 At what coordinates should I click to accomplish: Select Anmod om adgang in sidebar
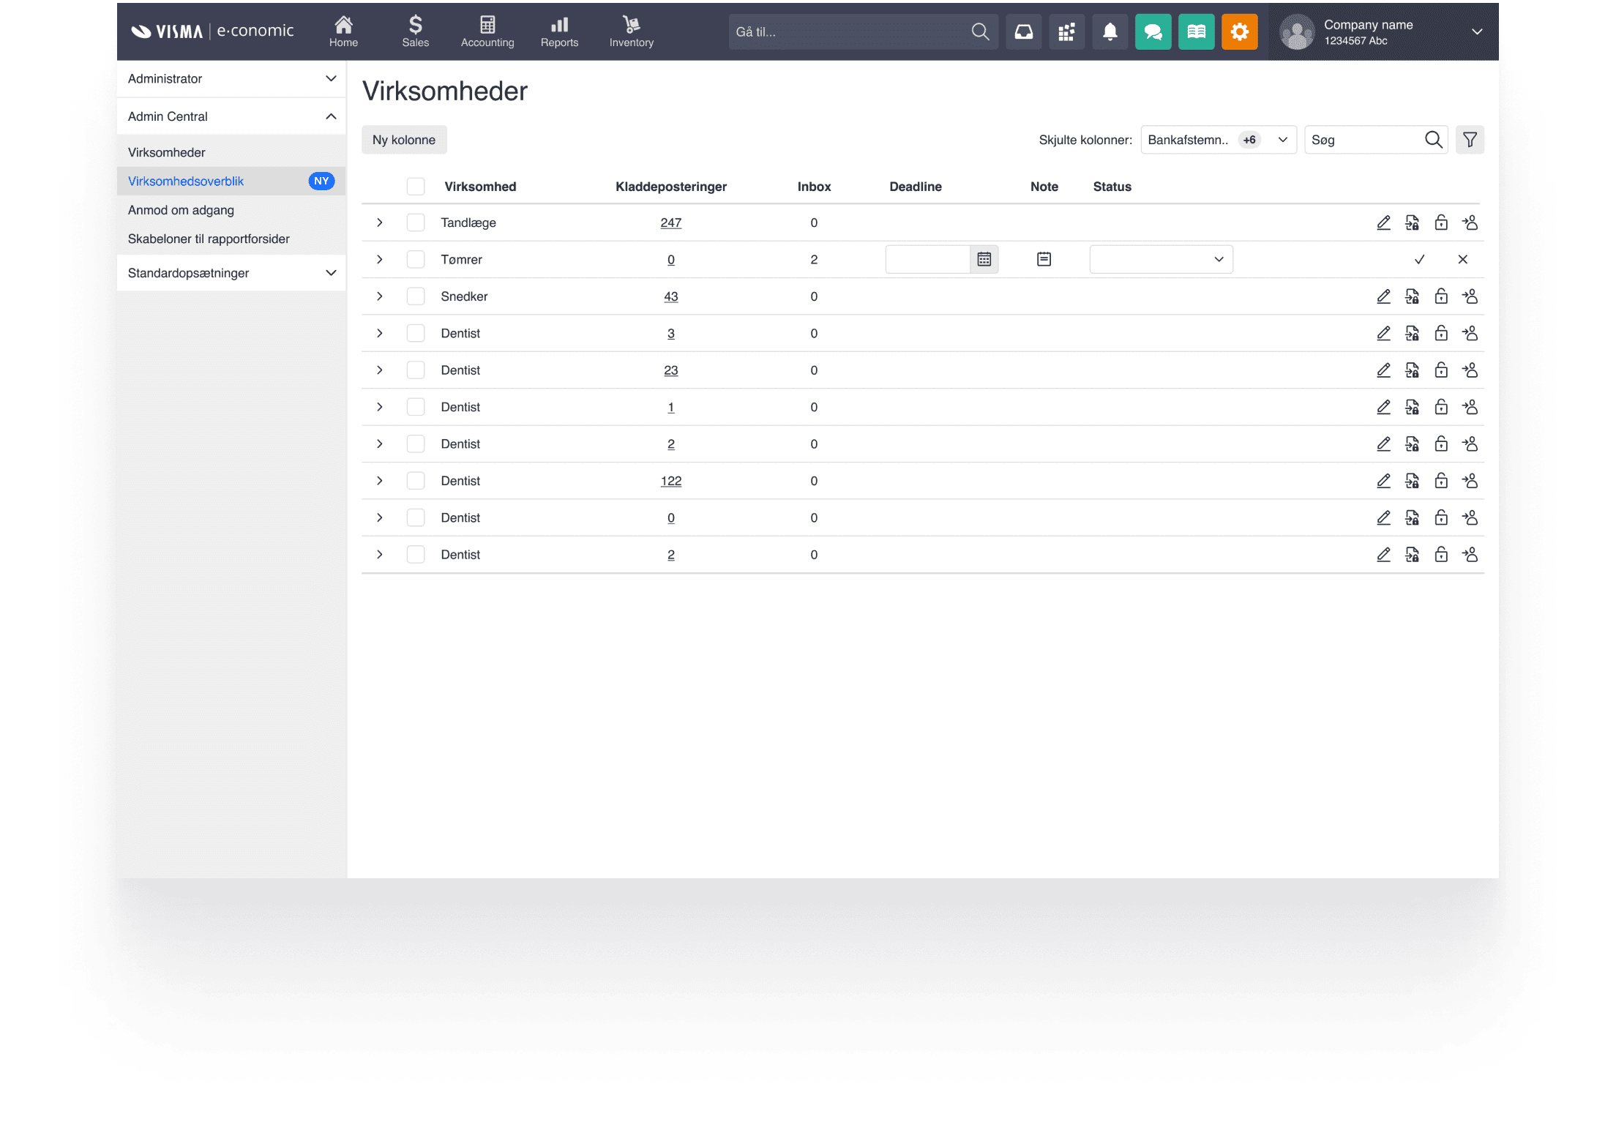point(181,210)
